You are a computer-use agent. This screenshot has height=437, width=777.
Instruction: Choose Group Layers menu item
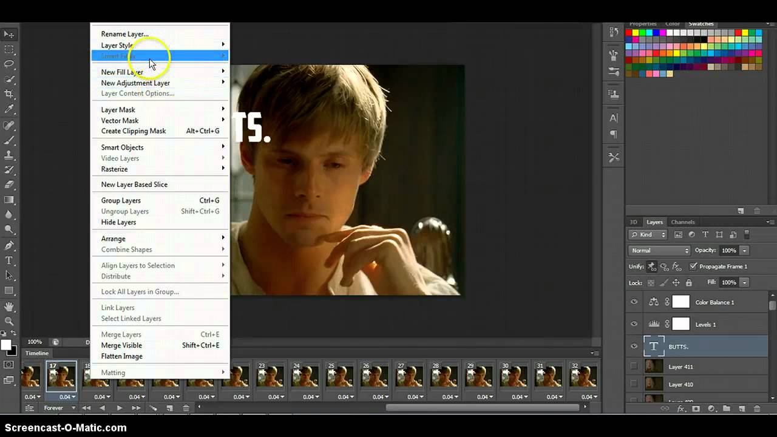pos(160,200)
